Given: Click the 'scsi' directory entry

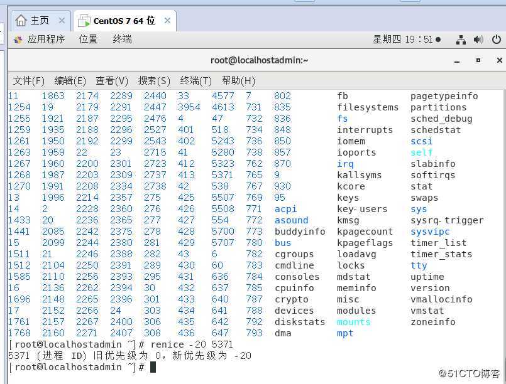Looking at the screenshot, I should pos(421,141).
